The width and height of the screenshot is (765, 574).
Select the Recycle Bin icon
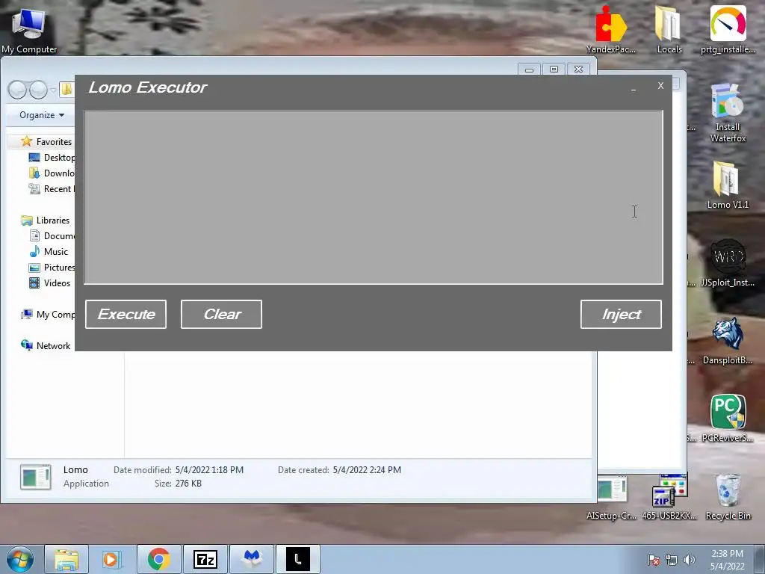pyautogui.click(x=728, y=497)
